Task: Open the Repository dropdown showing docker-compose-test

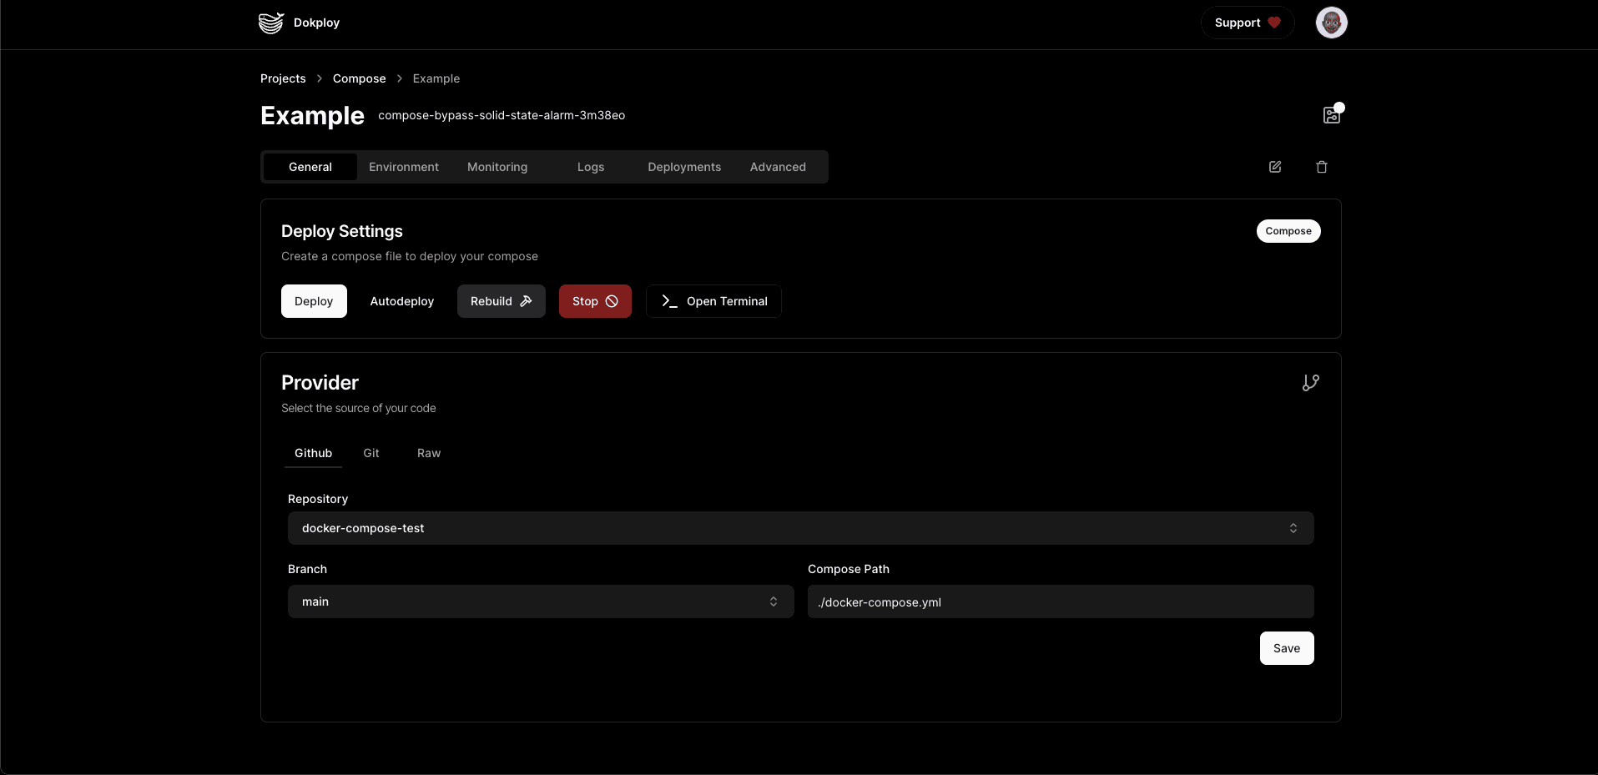Action: click(x=799, y=527)
